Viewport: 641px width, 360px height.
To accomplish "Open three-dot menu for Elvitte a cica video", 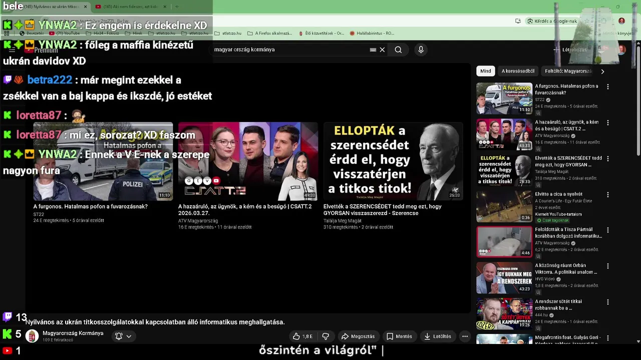I will 608,194.
